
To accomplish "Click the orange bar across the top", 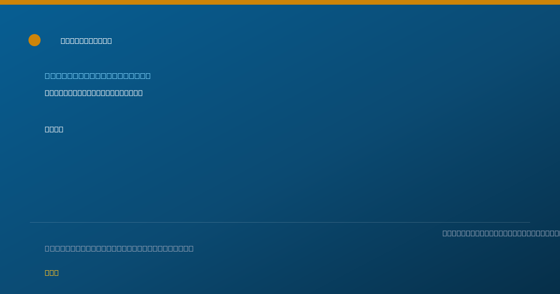I will (x=280, y=2).
